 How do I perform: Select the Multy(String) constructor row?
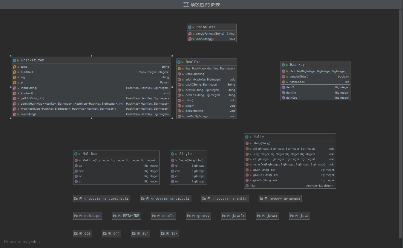coord(290,143)
